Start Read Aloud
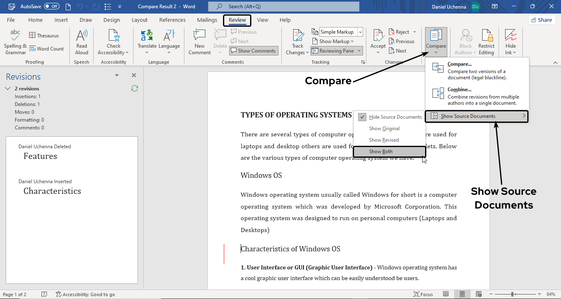This screenshot has width=561, height=299. 81,41
